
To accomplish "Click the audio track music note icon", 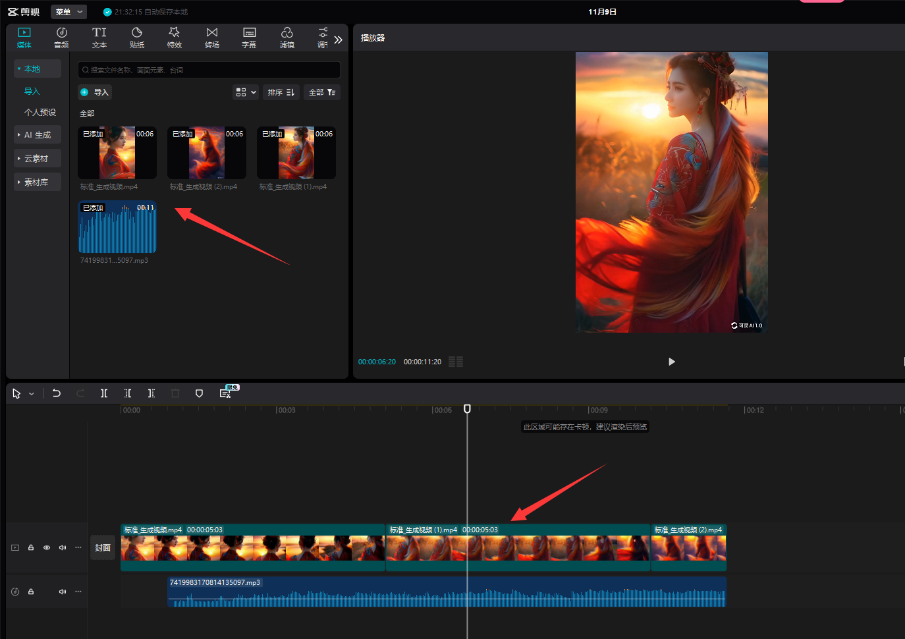I will point(15,592).
